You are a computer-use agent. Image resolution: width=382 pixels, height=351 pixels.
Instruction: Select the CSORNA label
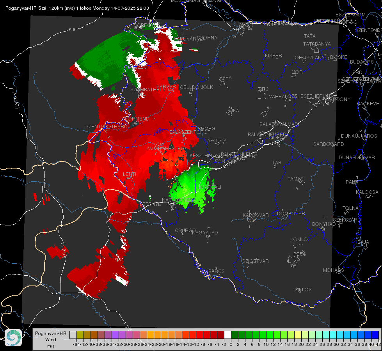point(207,38)
